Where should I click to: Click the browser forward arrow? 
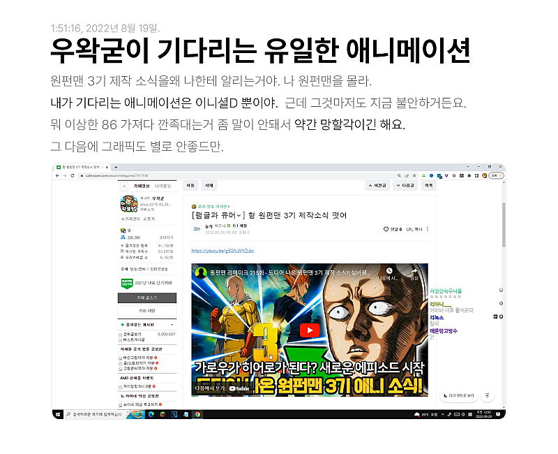pos(65,176)
